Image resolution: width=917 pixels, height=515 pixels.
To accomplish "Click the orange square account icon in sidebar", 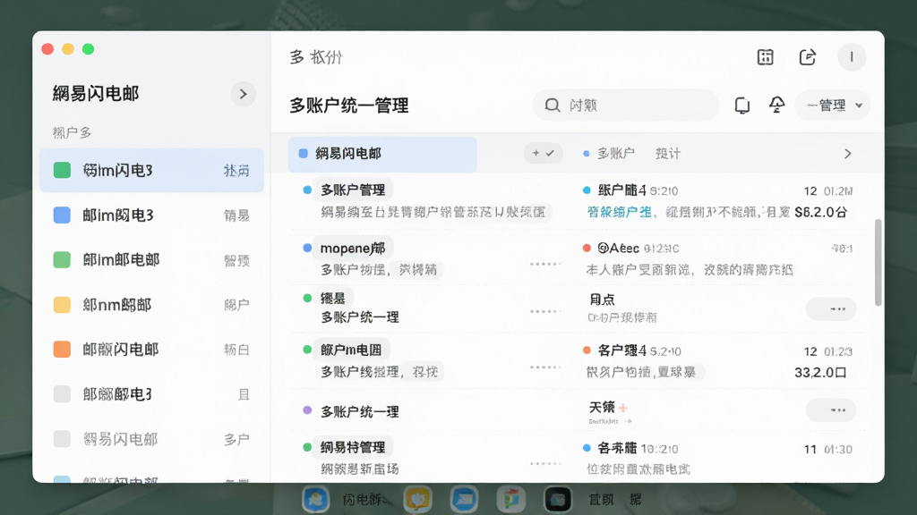I will [x=62, y=350].
